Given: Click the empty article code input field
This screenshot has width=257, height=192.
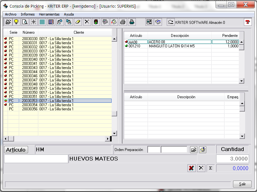Looking at the screenshot, I should [x=36, y=159].
